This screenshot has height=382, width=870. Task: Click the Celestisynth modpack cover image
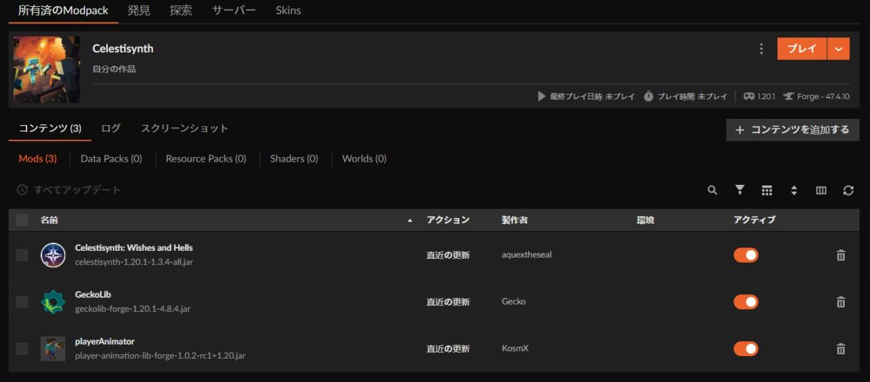point(47,69)
